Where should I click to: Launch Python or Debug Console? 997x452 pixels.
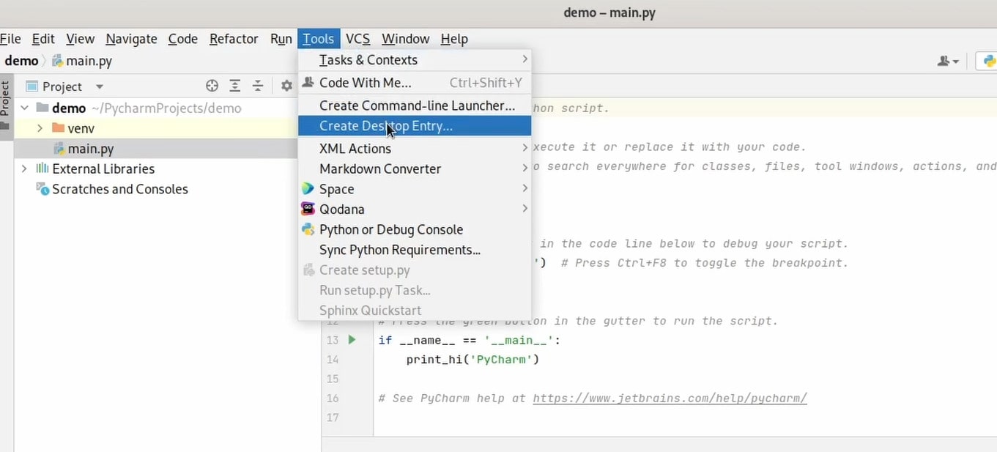coord(415,229)
